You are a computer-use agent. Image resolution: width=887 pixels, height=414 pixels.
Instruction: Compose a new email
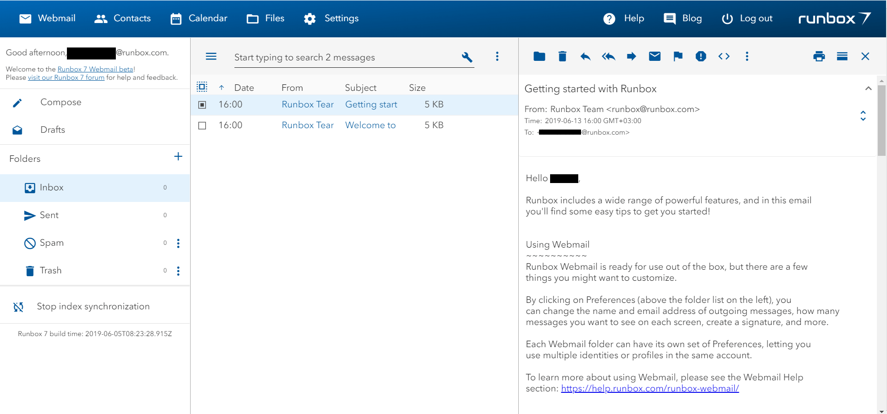pyautogui.click(x=61, y=102)
